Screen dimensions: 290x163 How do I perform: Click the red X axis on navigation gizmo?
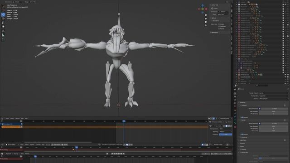point(207,9)
